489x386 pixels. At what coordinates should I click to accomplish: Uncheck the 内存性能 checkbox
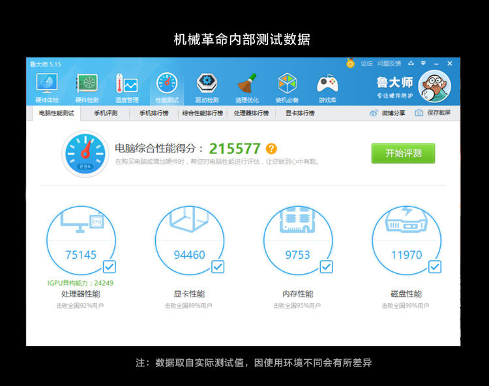click(326, 267)
